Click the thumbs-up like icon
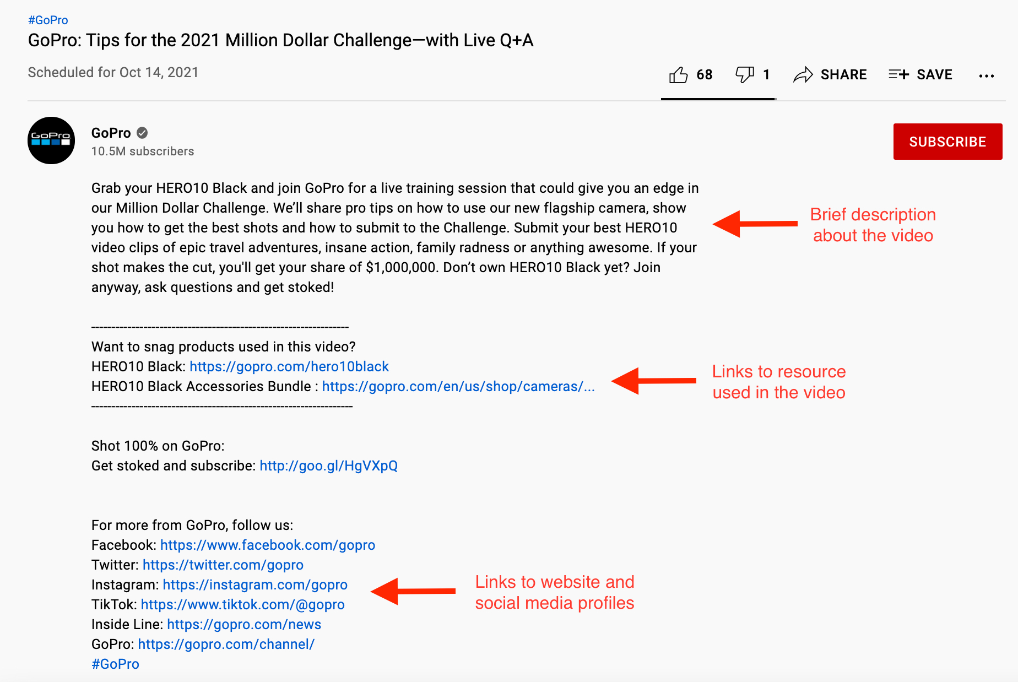 [x=678, y=74]
